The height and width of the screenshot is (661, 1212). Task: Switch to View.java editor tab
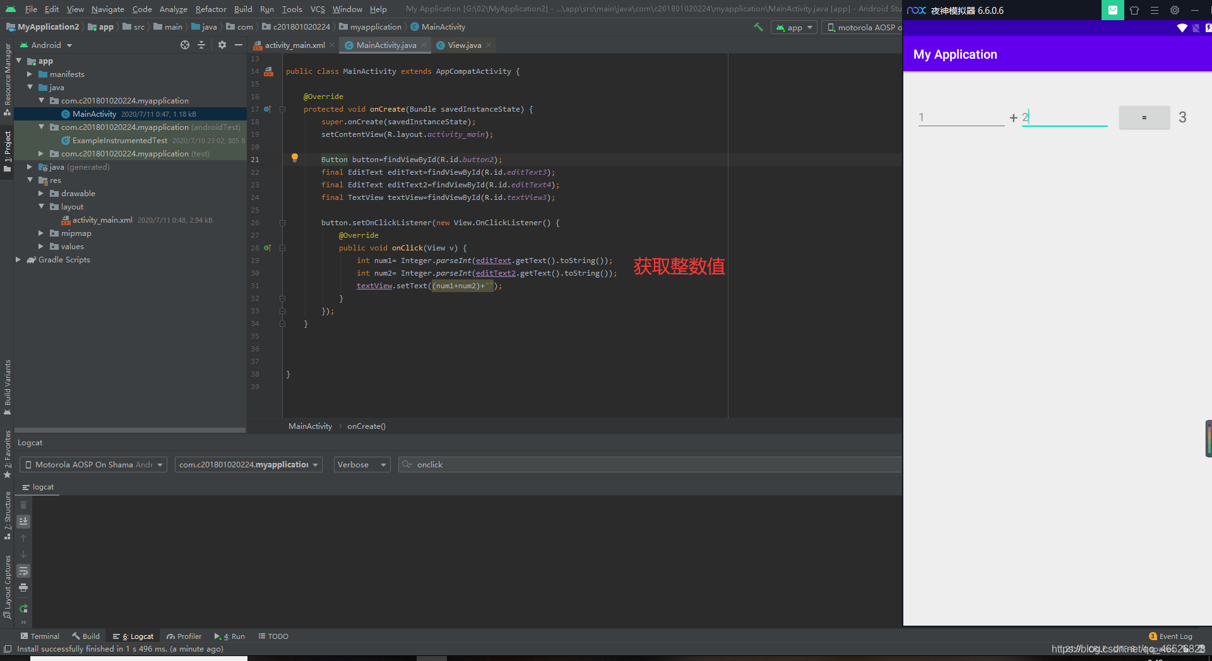[465, 45]
